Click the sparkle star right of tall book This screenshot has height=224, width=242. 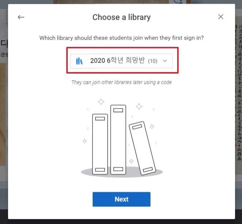pyautogui.click(x=139, y=107)
